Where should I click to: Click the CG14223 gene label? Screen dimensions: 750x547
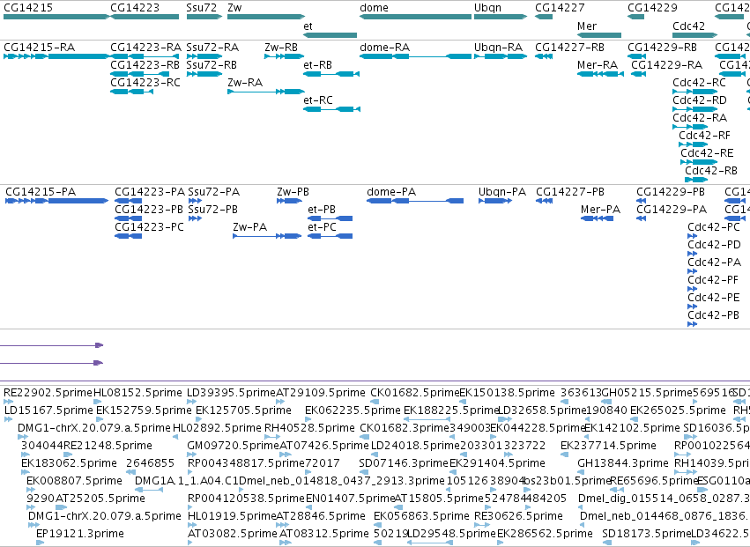click(x=135, y=8)
